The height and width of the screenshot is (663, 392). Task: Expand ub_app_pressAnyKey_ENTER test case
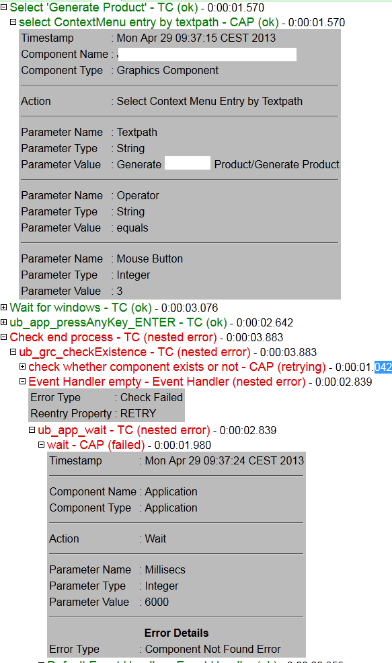3,322
